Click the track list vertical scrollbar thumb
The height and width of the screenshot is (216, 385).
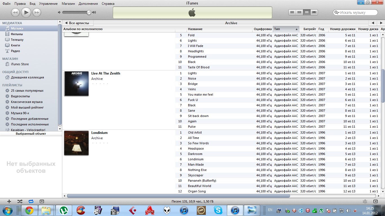(x=382, y=86)
